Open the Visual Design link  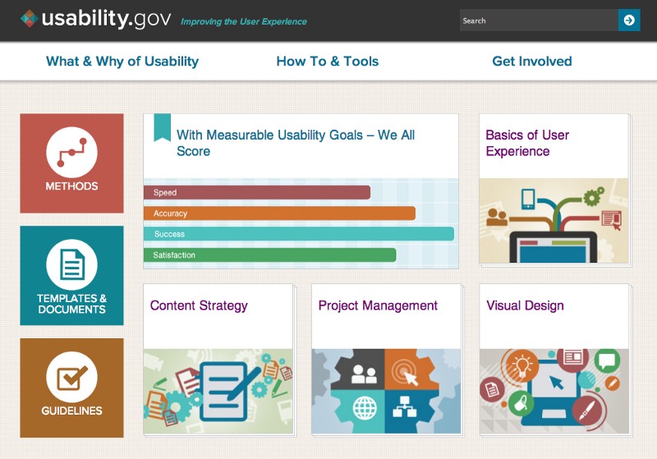pyautogui.click(x=525, y=305)
